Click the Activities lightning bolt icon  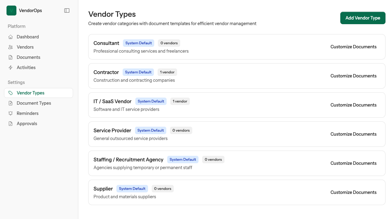click(x=10, y=67)
